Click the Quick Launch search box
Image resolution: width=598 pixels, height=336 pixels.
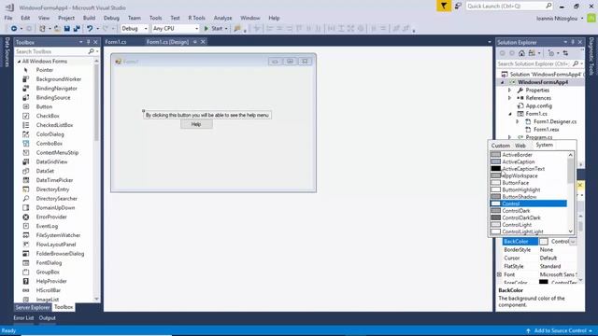click(x=508, y=7)
